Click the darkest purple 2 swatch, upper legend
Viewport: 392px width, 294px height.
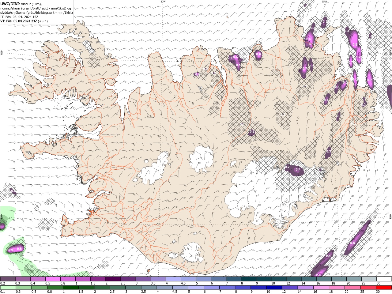tap(113, 279)
